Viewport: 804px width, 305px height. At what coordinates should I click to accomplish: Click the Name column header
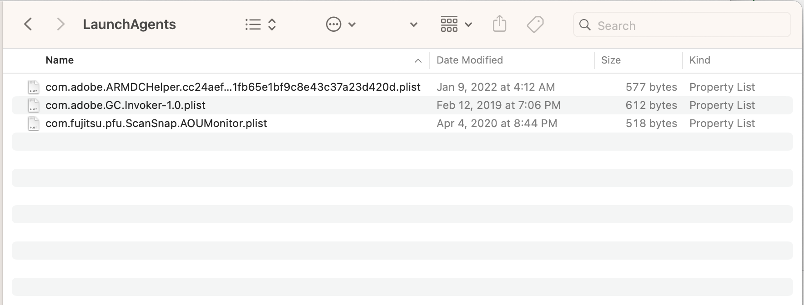coord(60,60)
